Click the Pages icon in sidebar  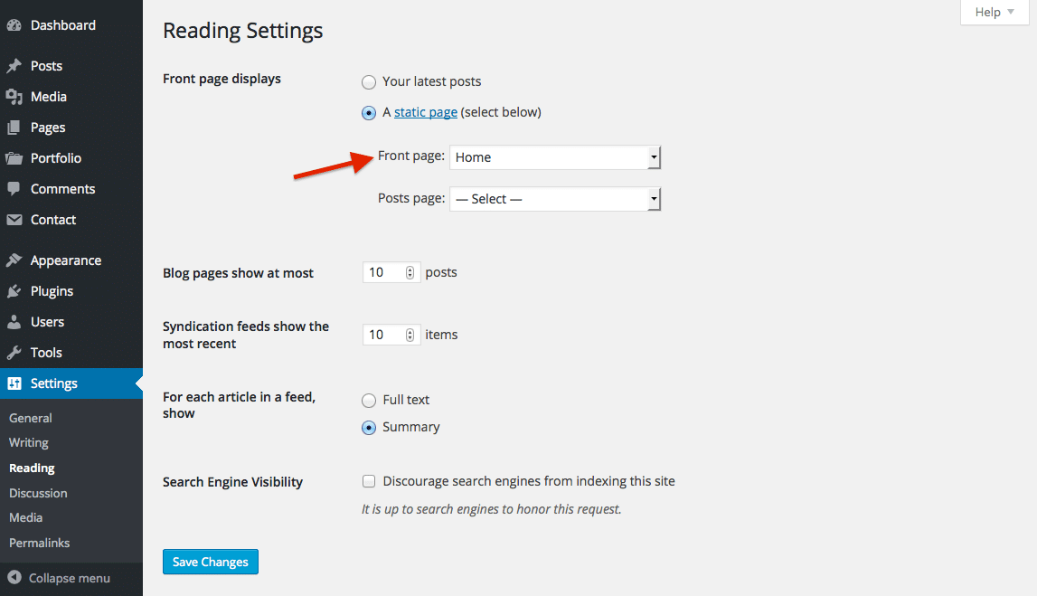pyautogui.click(x=14, y=128)
